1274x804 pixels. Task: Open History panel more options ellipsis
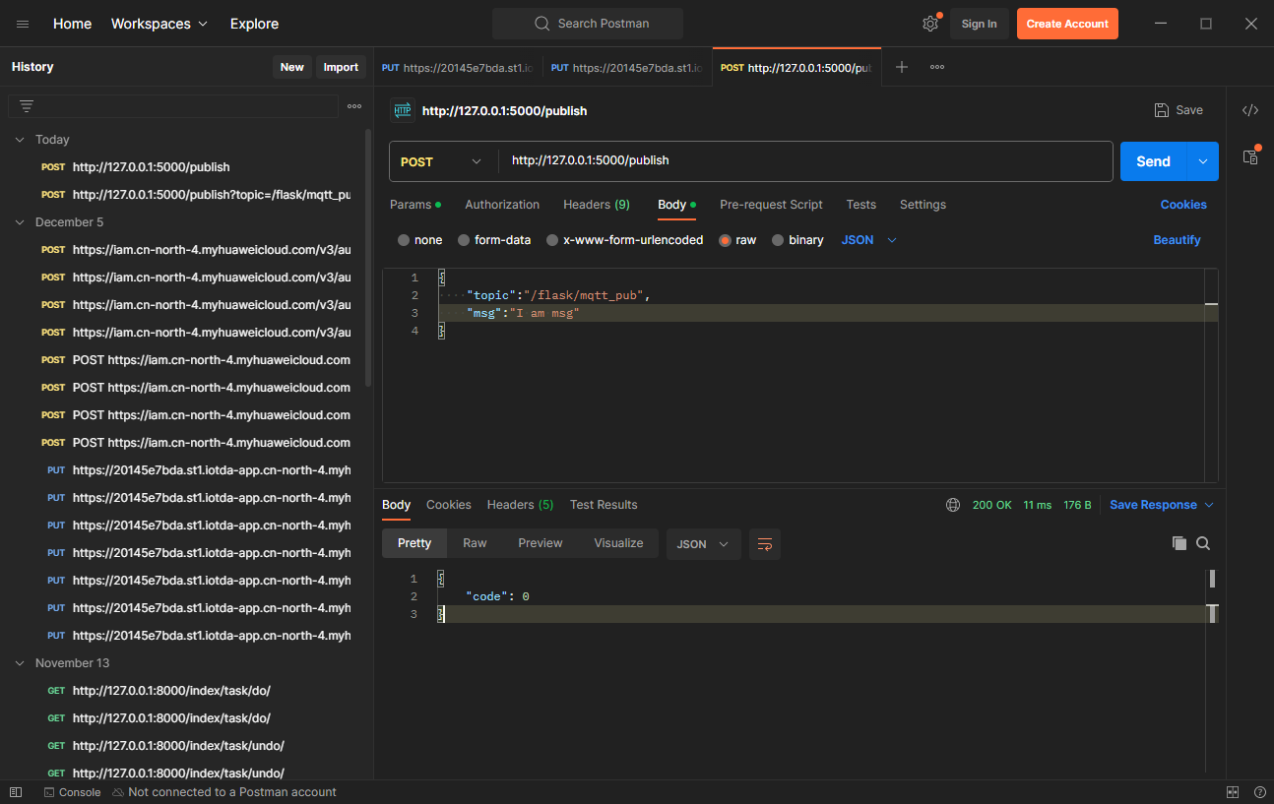[354, 106]
